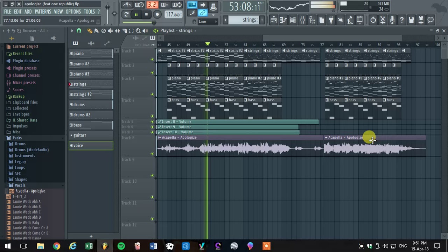Click the one-click recording microphone icon
The height and width of the screenshot is (252, 448).
392,20
